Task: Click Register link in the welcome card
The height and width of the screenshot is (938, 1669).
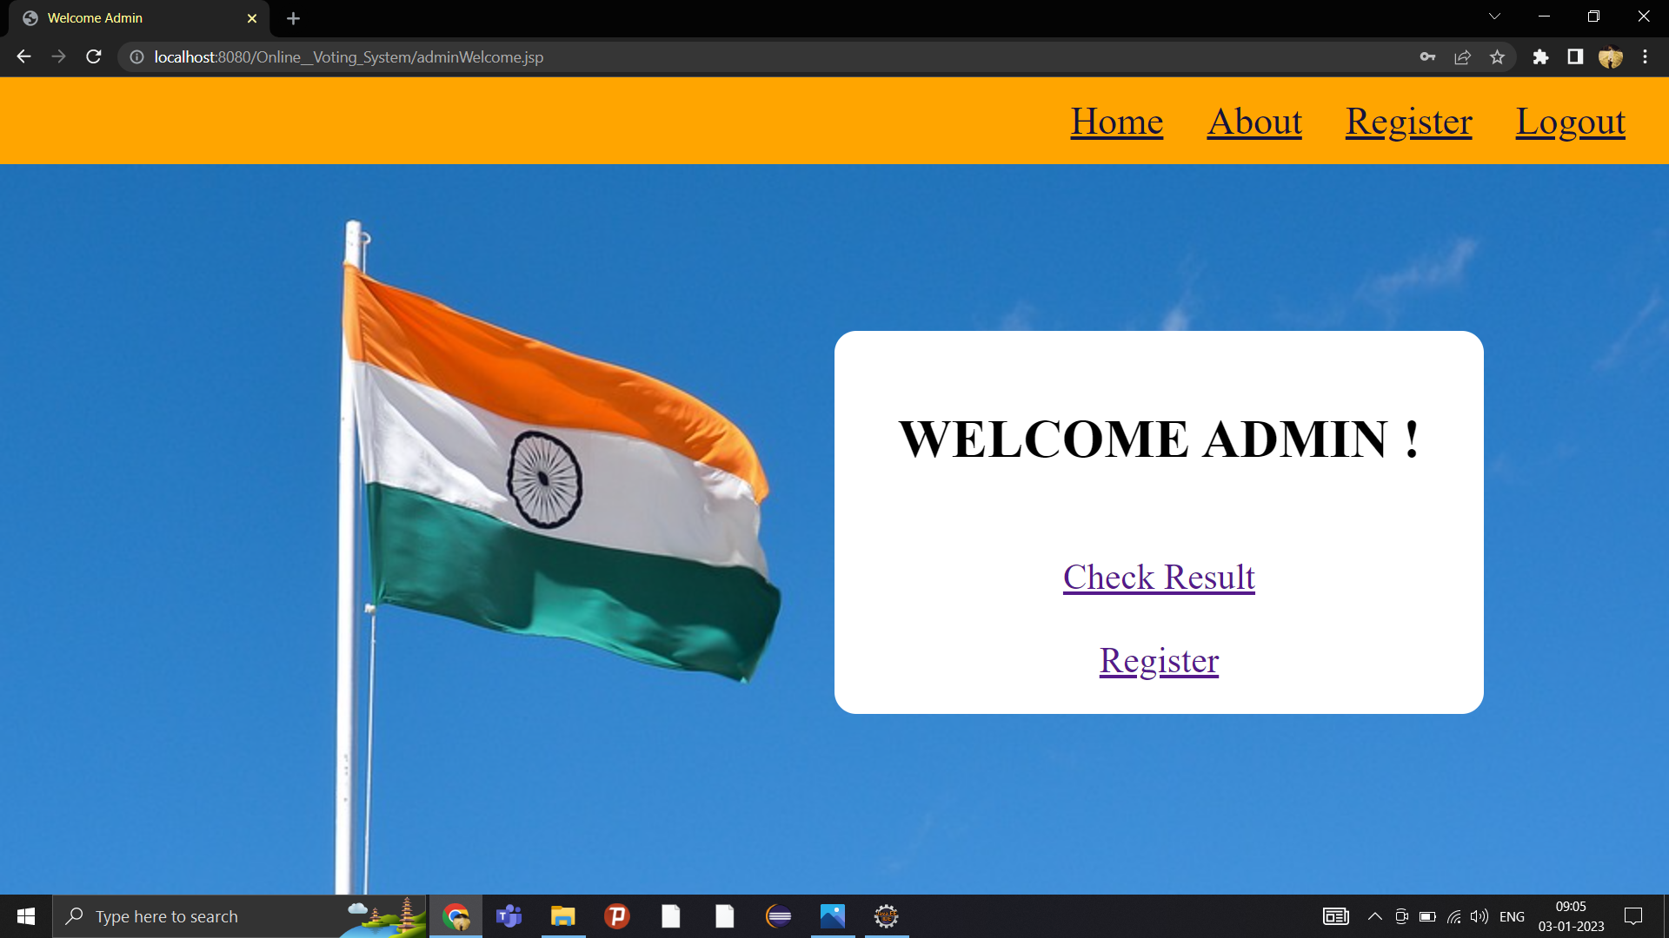Action: (1159, 661)
